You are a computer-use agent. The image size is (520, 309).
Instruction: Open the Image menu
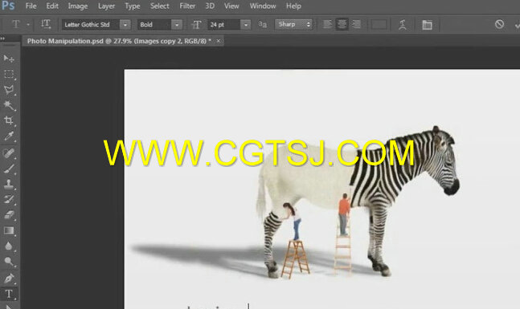coord(78,6)
